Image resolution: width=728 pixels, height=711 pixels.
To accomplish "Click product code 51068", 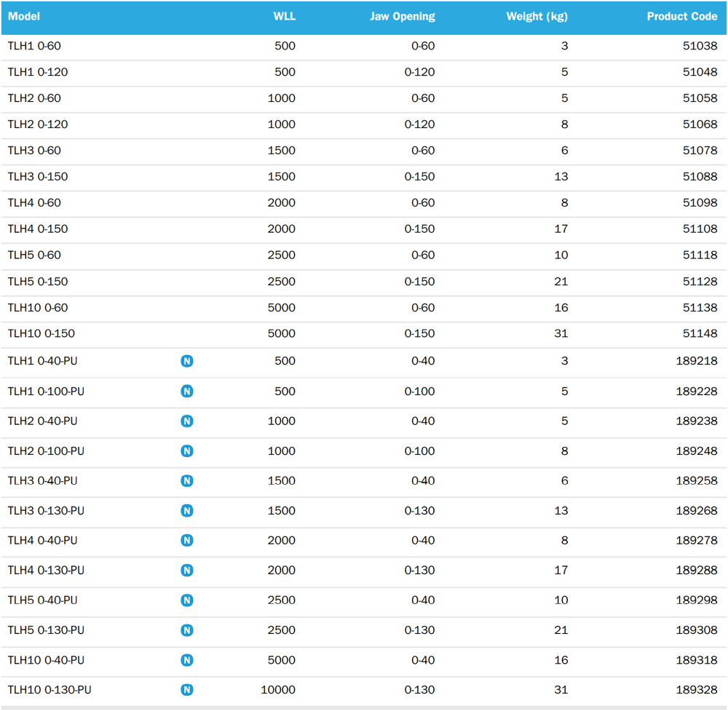I will [700, 124].
